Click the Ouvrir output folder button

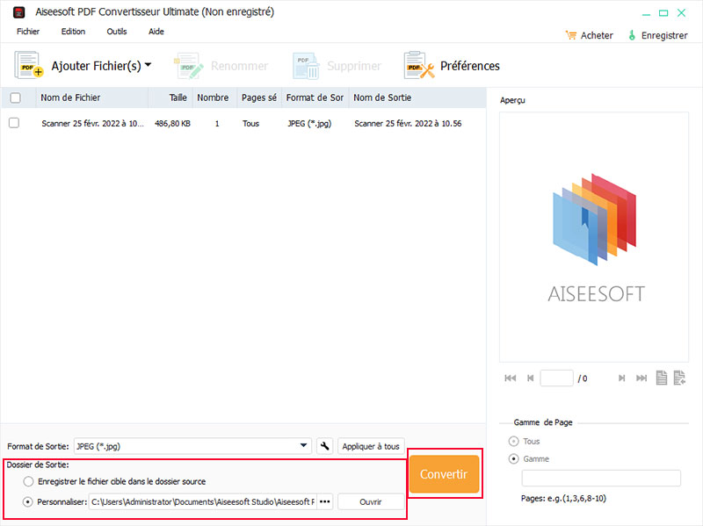(x=371, y=501)
